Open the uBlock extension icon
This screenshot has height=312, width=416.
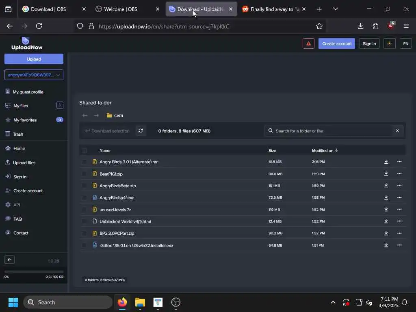[391, 26]
